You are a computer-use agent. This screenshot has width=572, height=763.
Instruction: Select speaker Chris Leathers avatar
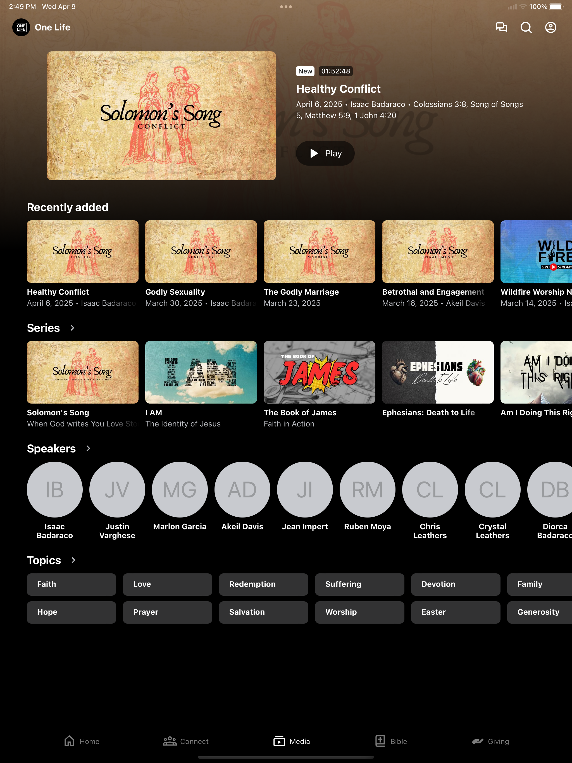click(430, 490)
